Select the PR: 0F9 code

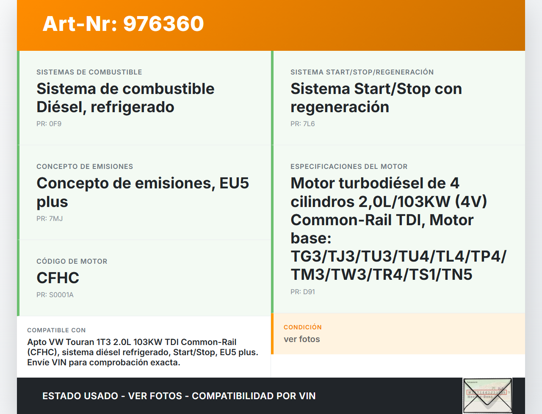[x=49, y=124]
